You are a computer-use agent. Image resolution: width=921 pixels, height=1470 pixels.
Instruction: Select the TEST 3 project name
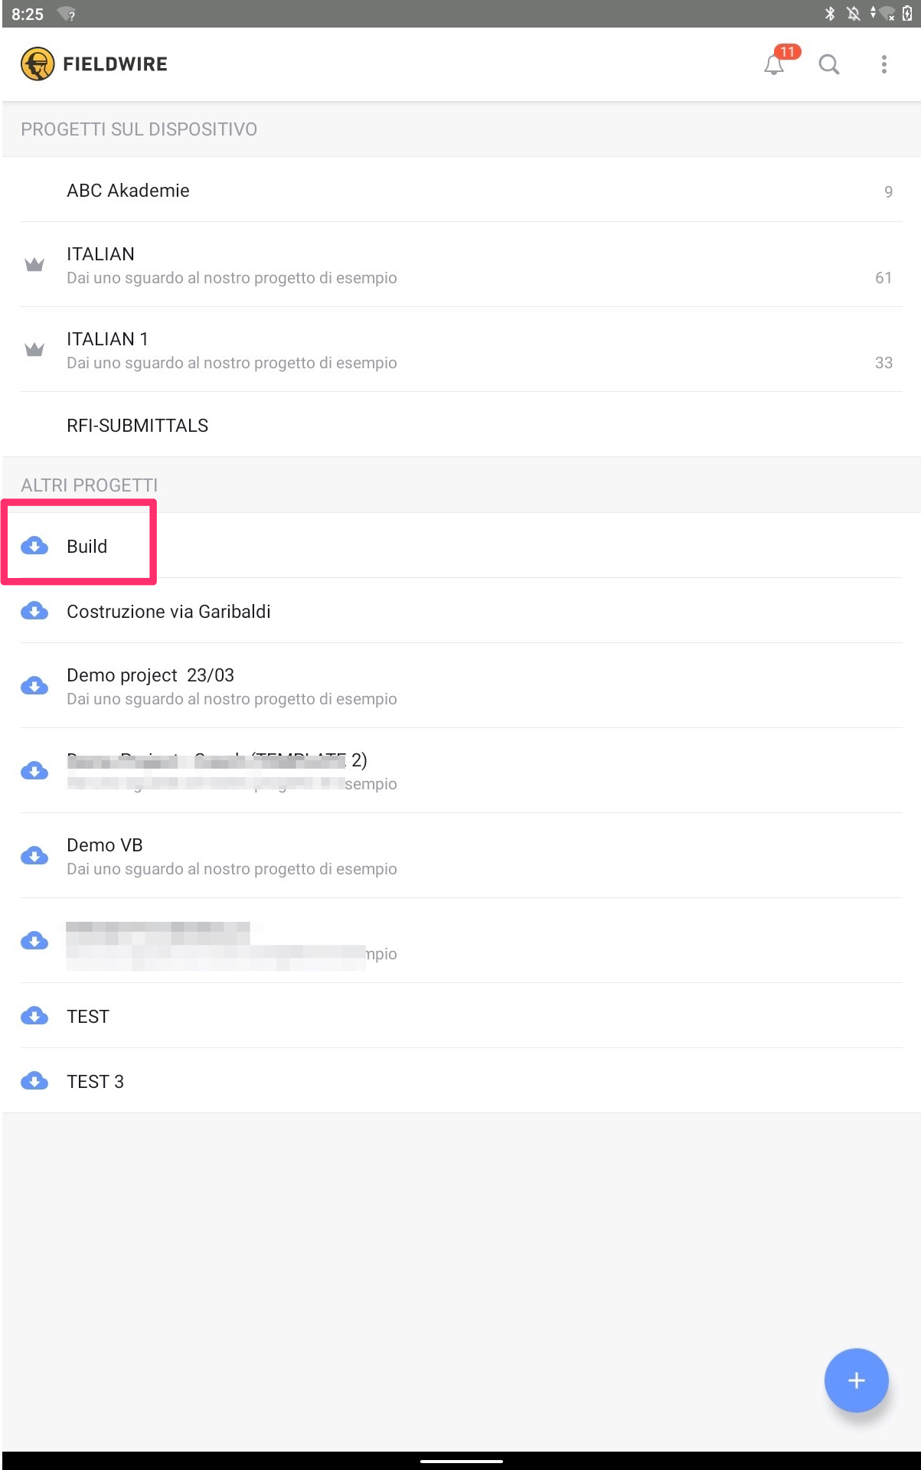[x=95, y=1081]
